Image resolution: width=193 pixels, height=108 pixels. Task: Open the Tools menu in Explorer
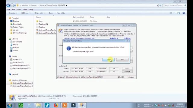click(25, 9)
